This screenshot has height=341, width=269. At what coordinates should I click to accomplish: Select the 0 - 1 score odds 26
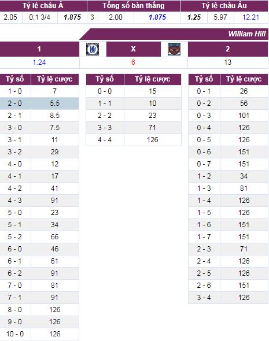coord(244,91)
